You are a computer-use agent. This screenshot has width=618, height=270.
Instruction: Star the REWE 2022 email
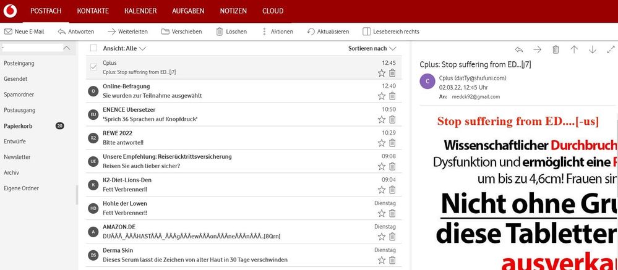click(382, 143)
